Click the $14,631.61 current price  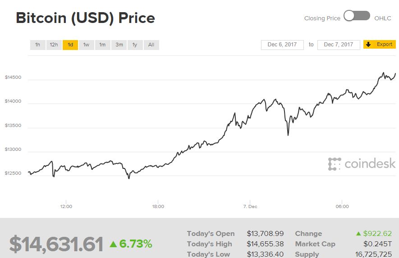click(56, 244)
